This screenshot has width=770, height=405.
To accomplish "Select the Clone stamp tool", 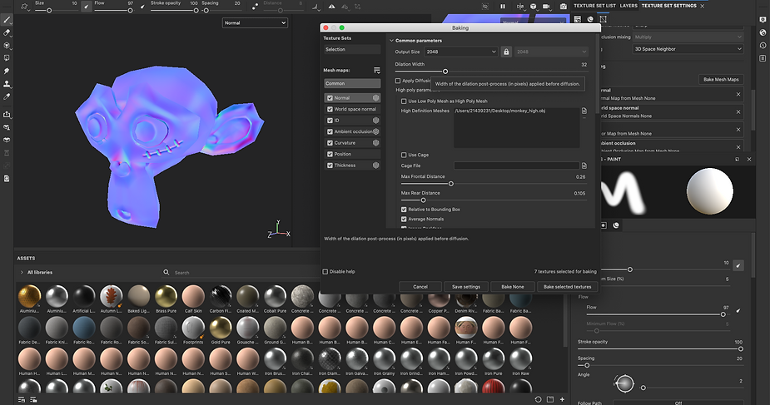I will [7, 84].
